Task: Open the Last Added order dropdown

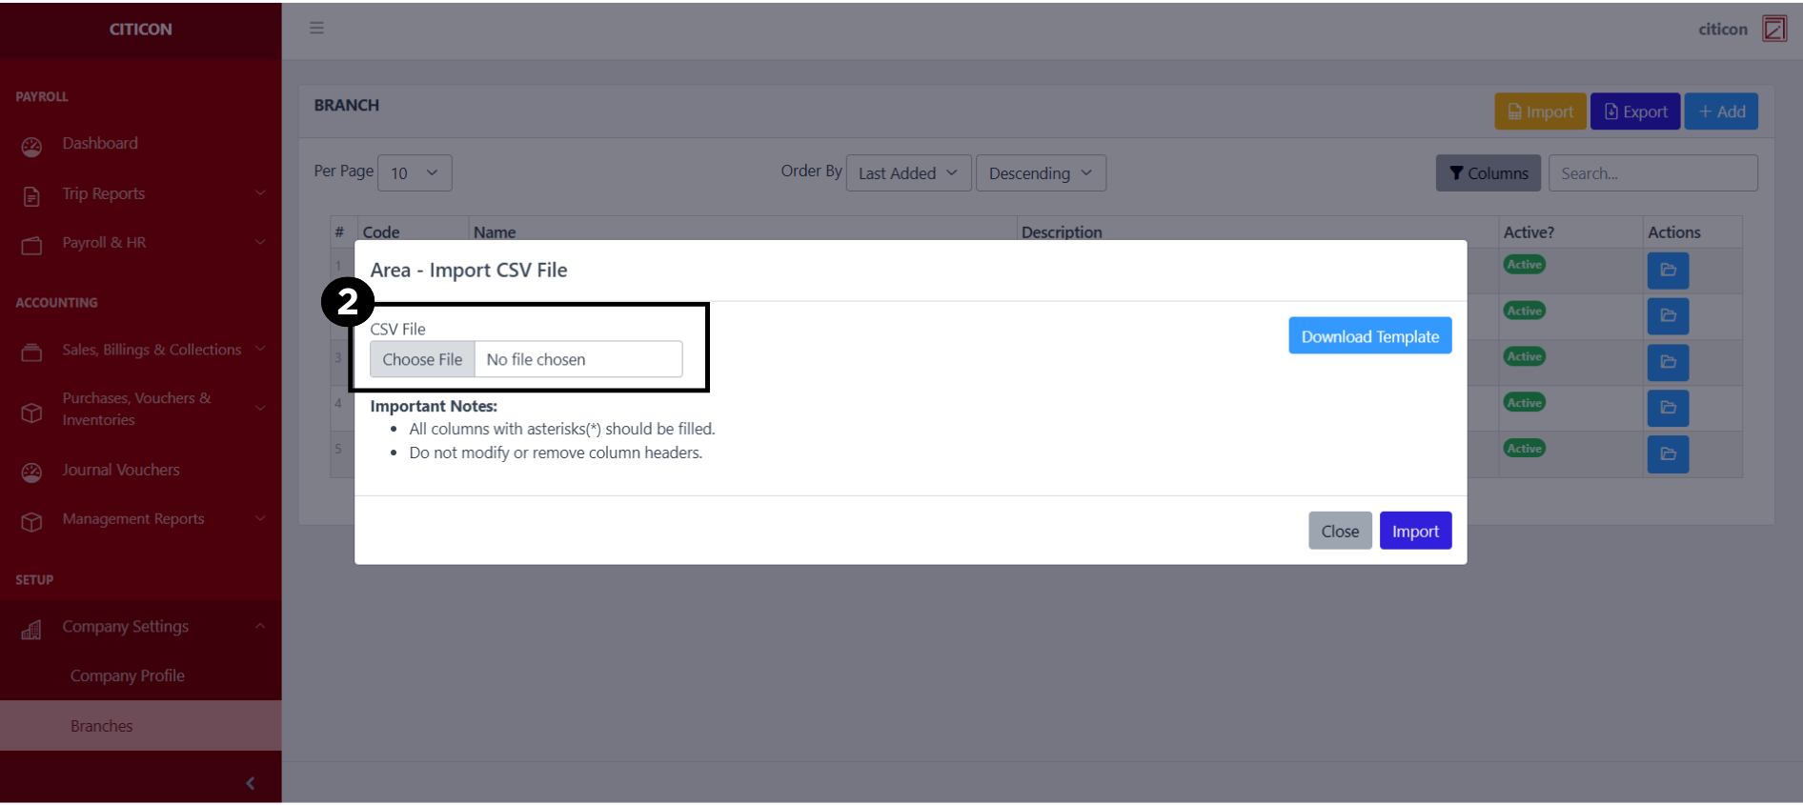Action: pyautogui.click(x=907, y=173)
